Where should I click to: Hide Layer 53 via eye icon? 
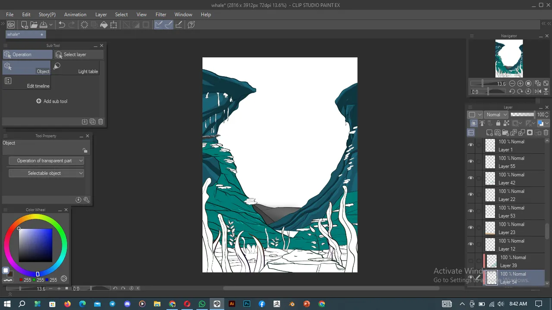coord(471,211)
